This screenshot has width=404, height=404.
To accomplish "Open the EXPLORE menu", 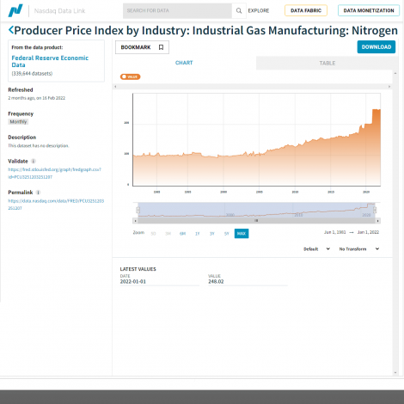I will pyautogui.click(x=259, y=10).
